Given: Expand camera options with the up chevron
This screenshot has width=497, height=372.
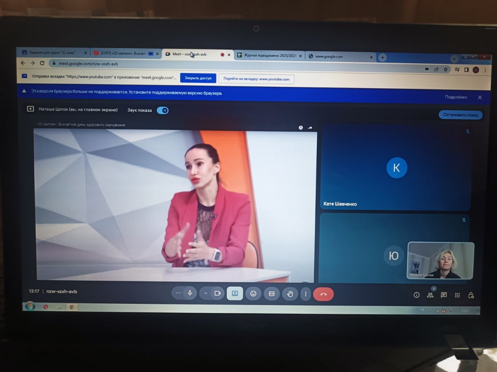Looking at the screenshot, I should click(x=206, y=293).
